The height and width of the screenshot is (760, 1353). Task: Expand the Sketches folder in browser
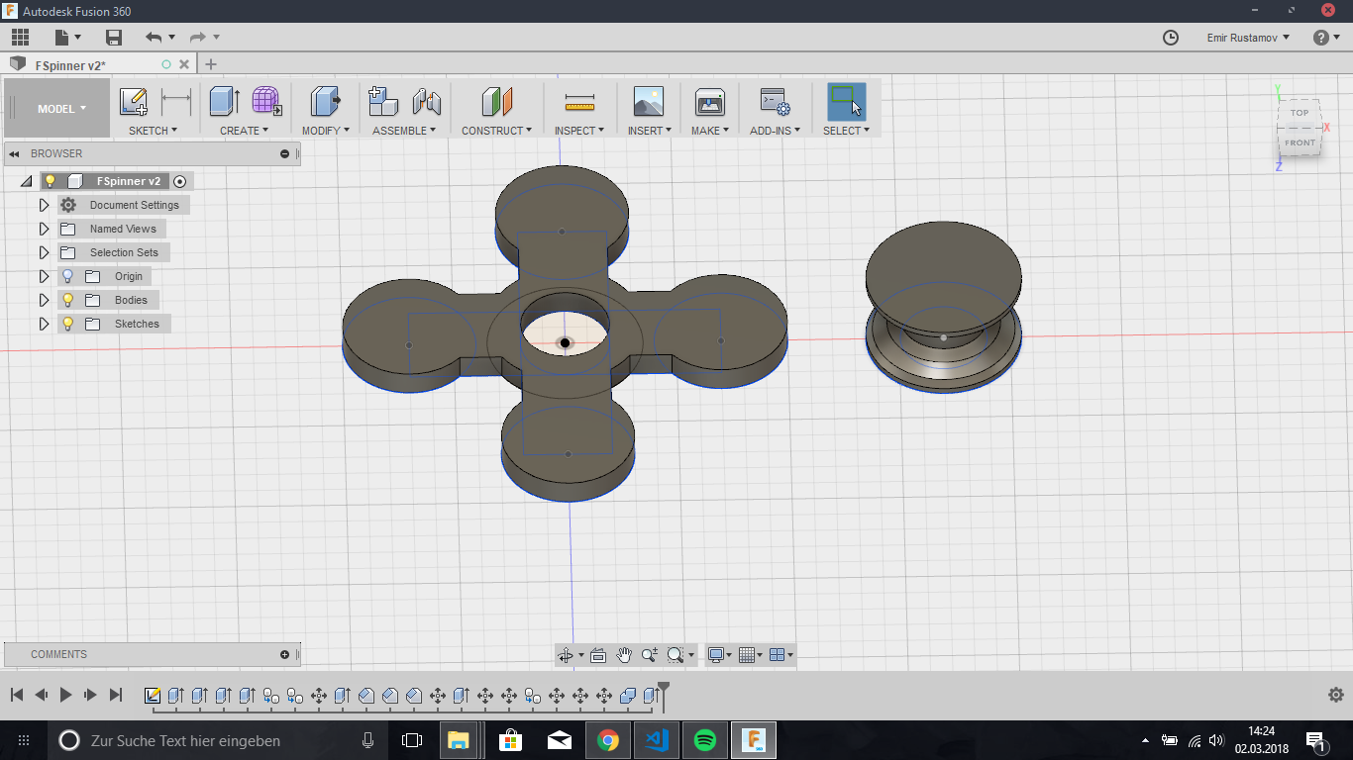pos(44,324)
